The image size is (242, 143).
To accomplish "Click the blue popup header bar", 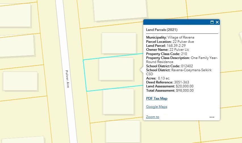I will [x=176, y=22].
